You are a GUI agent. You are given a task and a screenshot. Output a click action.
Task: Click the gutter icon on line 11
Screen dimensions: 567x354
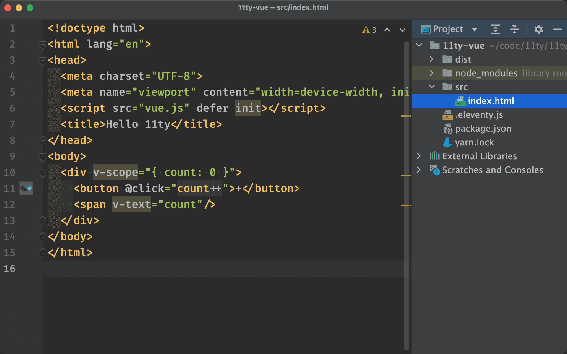tap(26, 188)
